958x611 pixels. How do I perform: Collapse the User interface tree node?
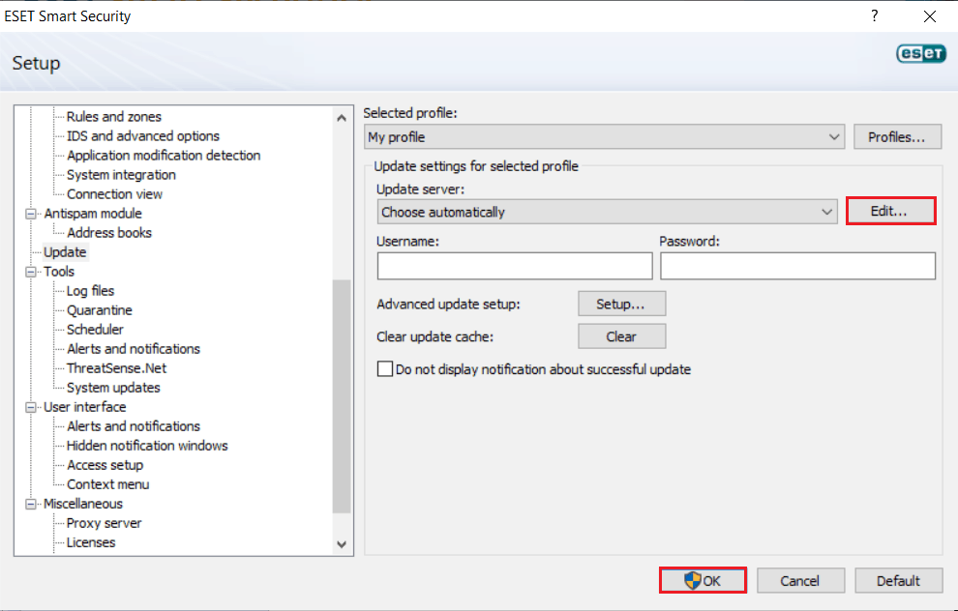[31, 407]
